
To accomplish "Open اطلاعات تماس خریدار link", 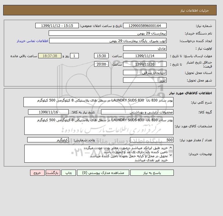I will pyautogui.click(x=32, y=41).
